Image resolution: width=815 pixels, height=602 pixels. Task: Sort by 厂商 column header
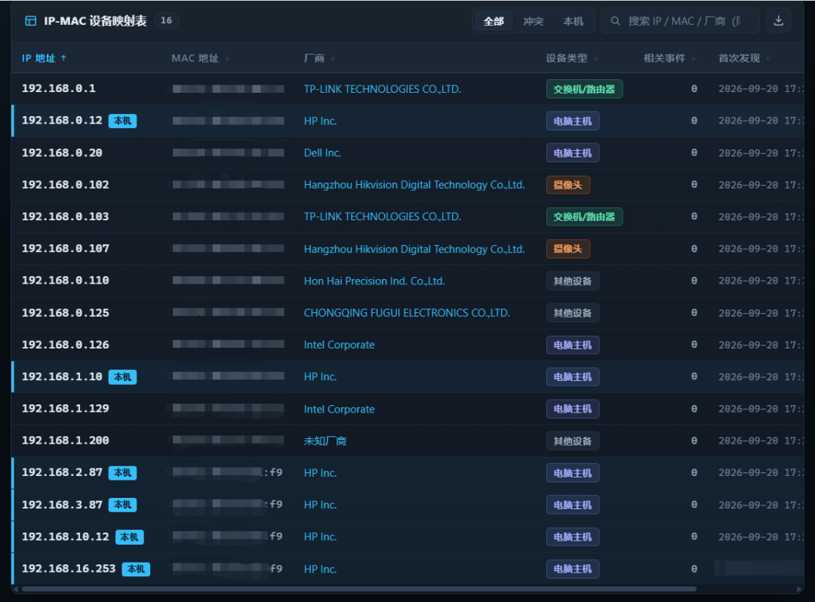tap(319, 58)
